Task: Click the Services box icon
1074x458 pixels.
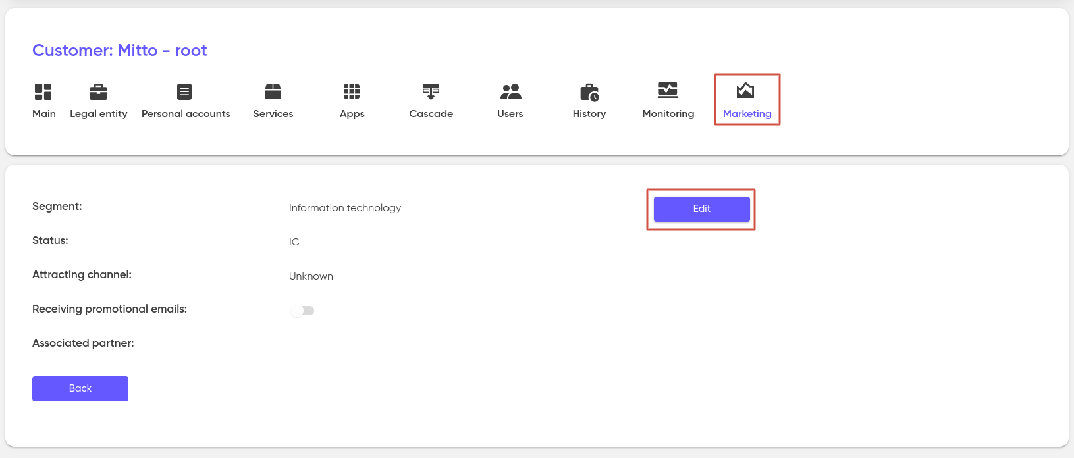Action: (x=273, y=91)
